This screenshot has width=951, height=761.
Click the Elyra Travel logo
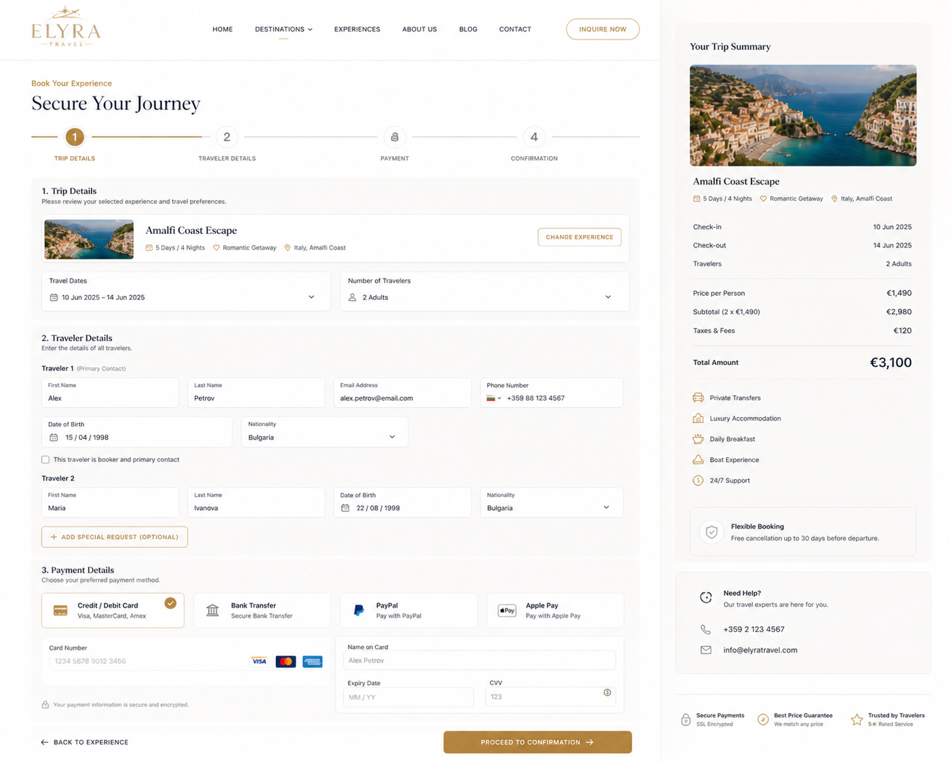click(66, 27)
